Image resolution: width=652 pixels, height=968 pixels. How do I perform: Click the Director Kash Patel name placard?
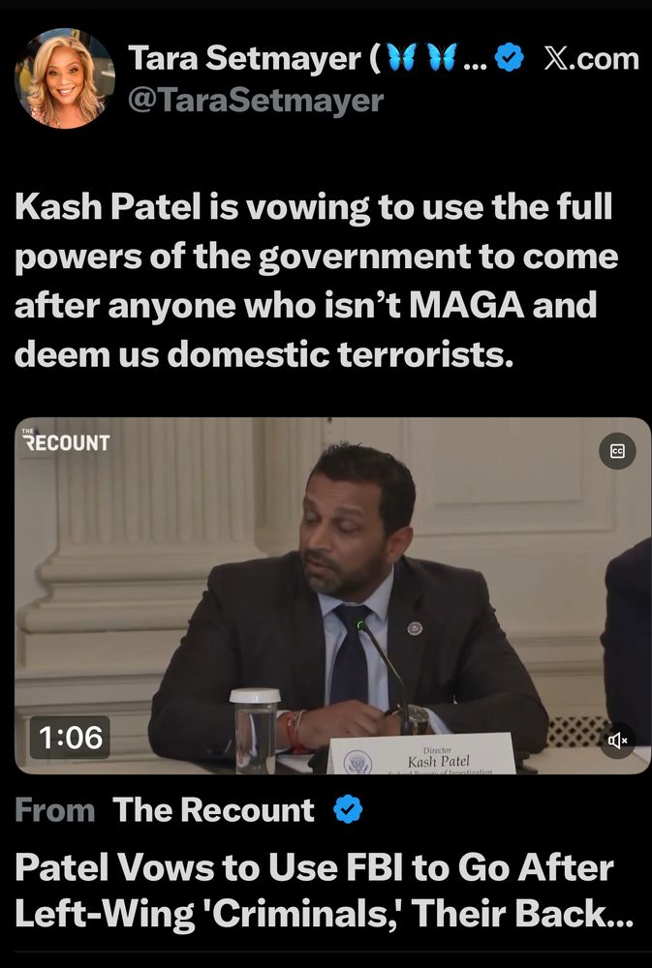pos(422,754)
